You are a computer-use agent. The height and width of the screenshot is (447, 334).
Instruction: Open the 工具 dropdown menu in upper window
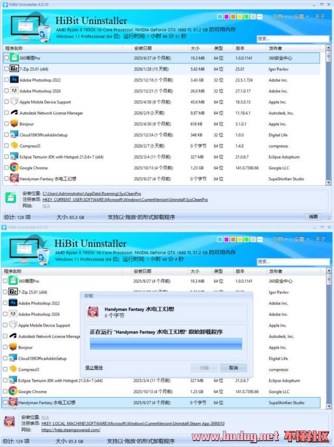click(x=279, y=17)
